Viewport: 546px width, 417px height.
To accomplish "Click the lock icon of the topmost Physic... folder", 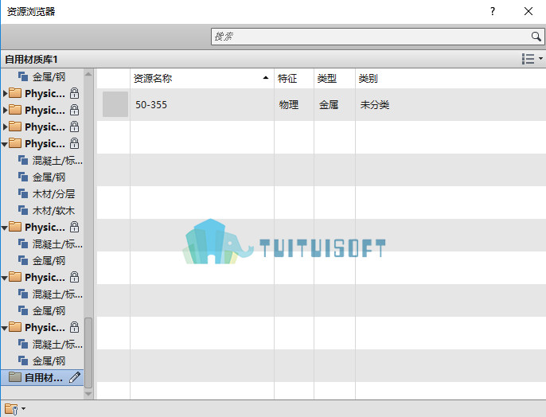I will [x=74, y=93].
